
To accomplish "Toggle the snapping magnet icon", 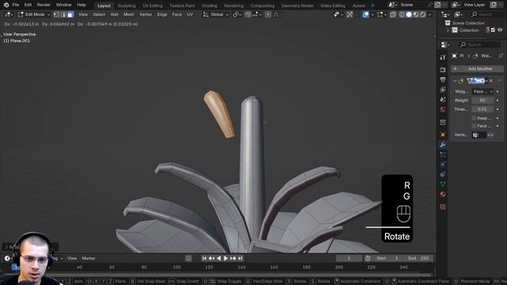I will [248, 14].
